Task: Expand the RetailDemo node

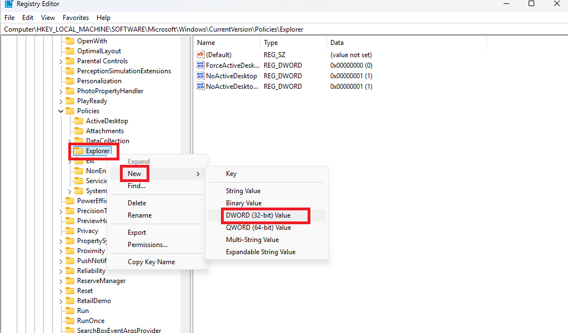Action: pyautogui.click(x=61, y=301)
